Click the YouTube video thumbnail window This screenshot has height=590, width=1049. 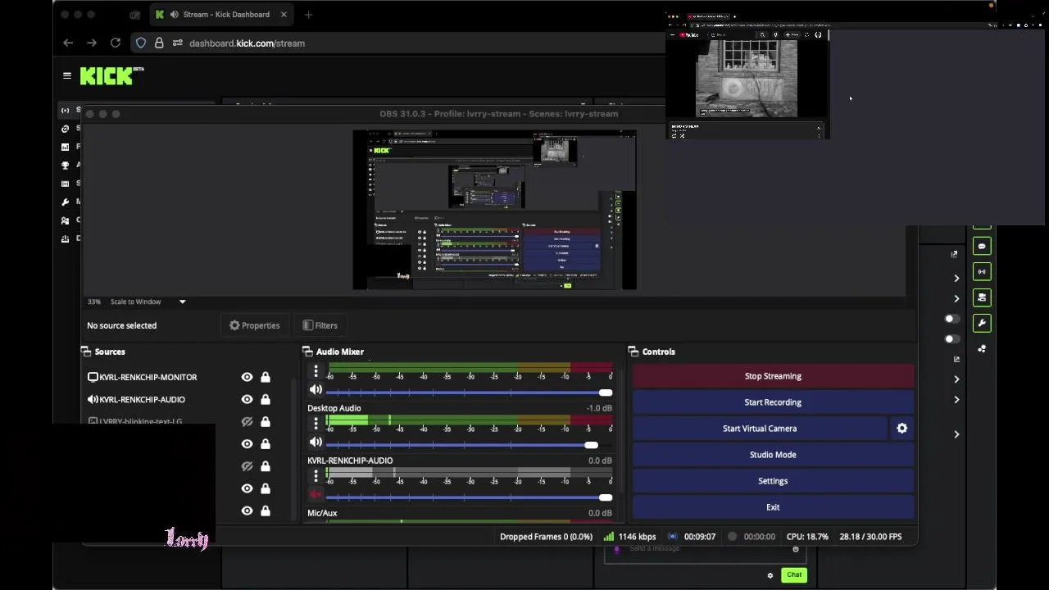[x=747, y=79]
